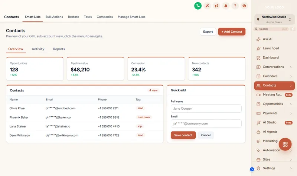Click the help question mark icon

235,6
